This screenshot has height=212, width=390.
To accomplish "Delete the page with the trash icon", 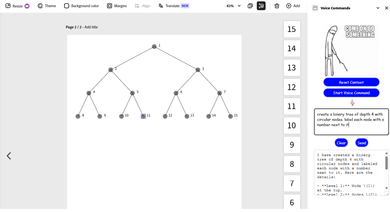I will pyautogui.click(x=277, y=6).
